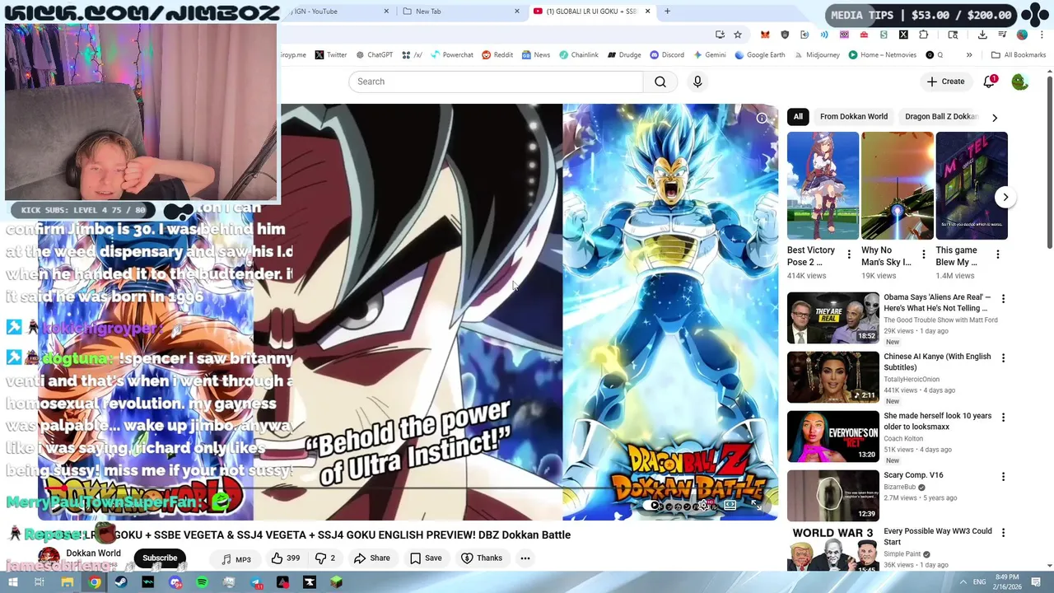Open more actions menu under video
The height and width of the screenshot is (593, 1054).
525,558
